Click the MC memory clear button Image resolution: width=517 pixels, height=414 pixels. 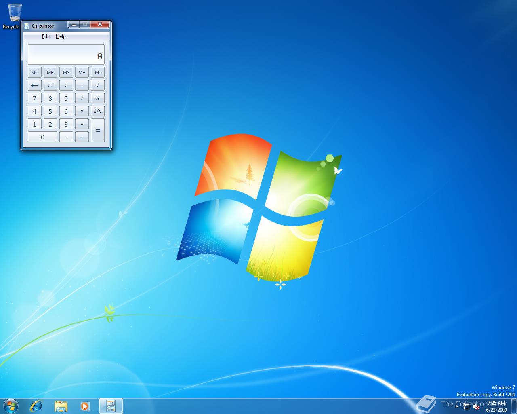[x=35, y=72]
